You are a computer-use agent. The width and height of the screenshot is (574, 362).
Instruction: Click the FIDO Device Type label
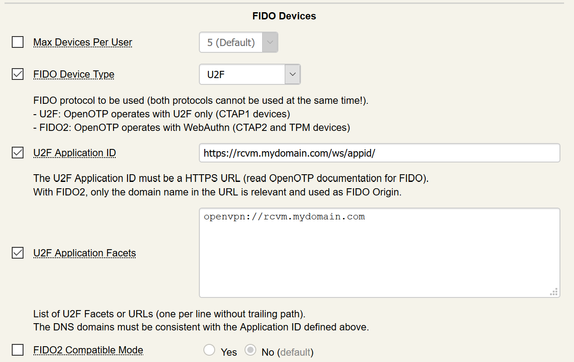[x=74, y=74]
